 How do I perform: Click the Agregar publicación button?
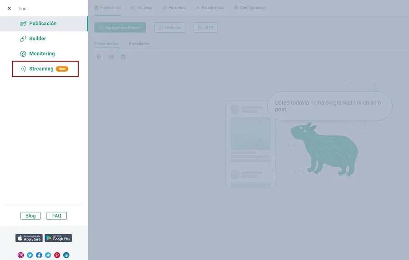[120, 28]
